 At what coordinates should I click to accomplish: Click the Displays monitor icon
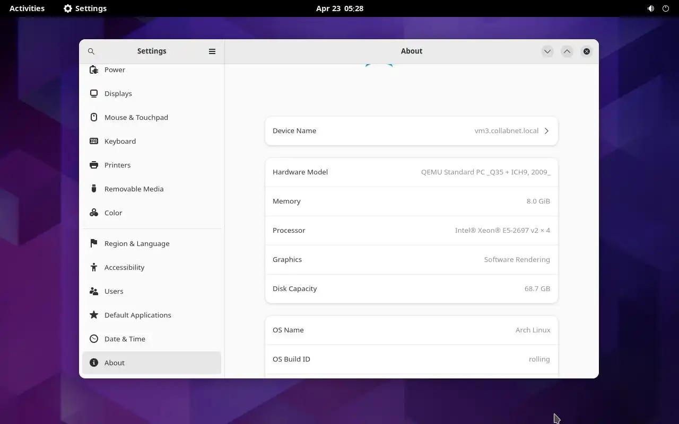(94, 93)
